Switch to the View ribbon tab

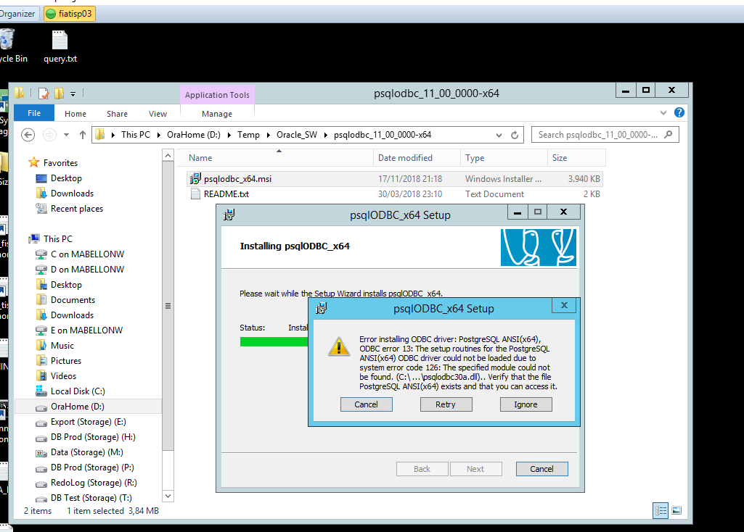coord(158,114)
